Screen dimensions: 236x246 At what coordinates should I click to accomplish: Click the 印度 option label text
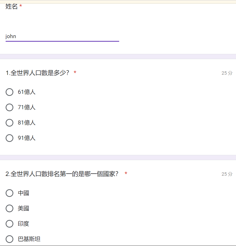click(23, 224)
